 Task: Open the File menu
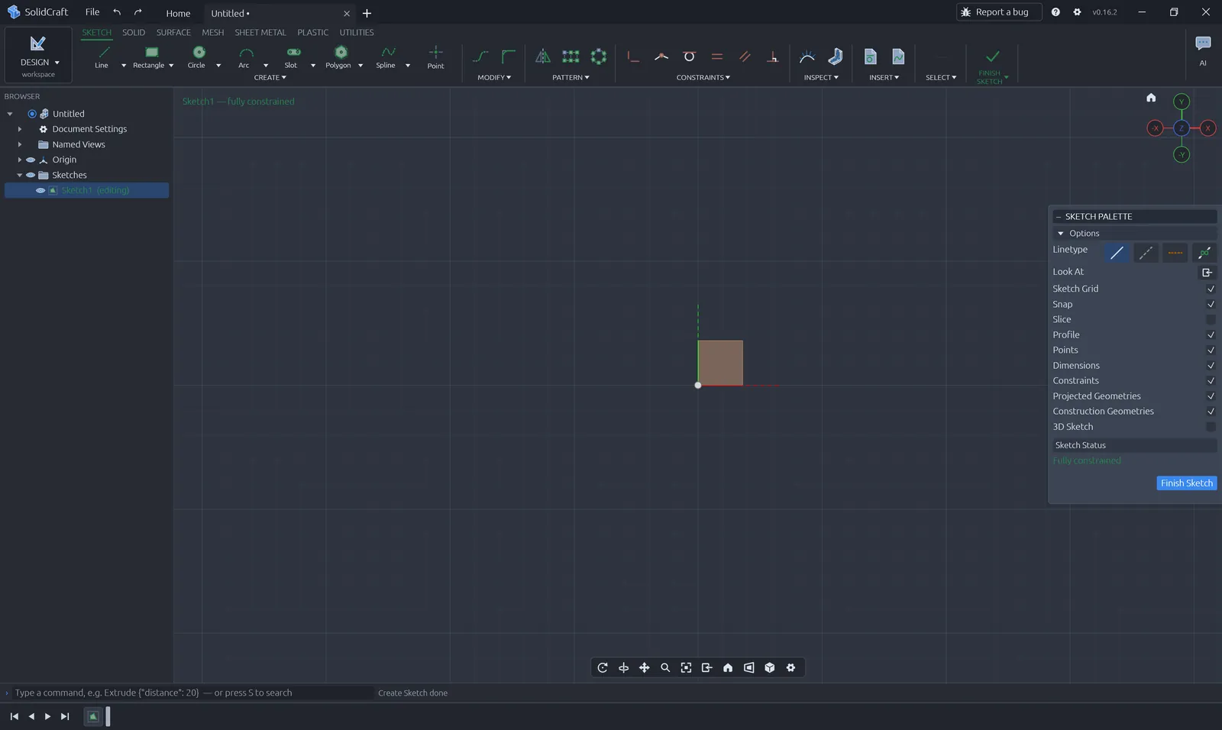pos(92,12)
